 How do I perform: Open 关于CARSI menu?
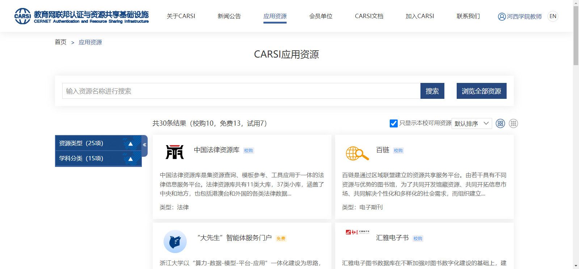(x=181, y=16)
